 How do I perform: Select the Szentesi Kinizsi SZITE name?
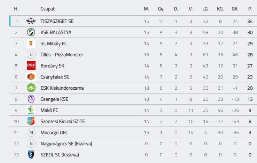point(63,121)
